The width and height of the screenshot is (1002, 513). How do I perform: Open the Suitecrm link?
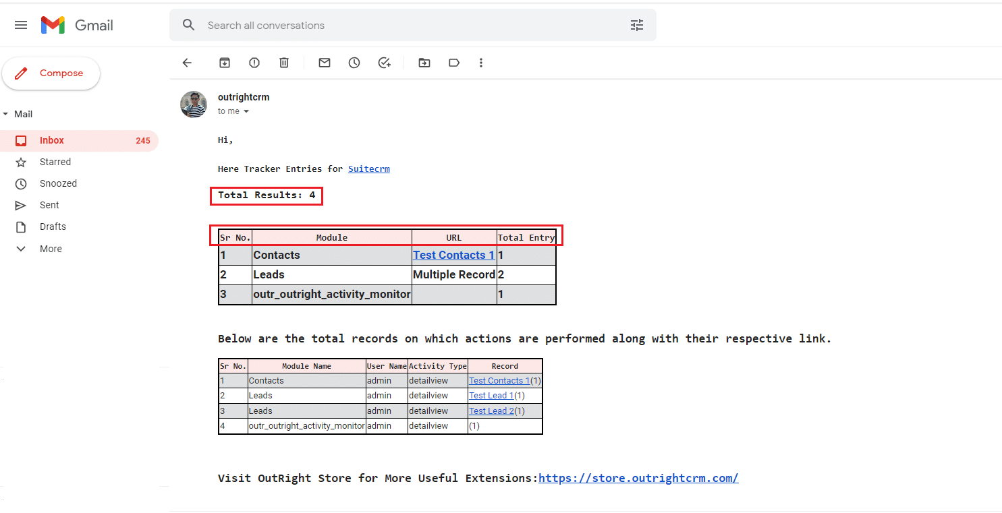[x=369, y=169]
